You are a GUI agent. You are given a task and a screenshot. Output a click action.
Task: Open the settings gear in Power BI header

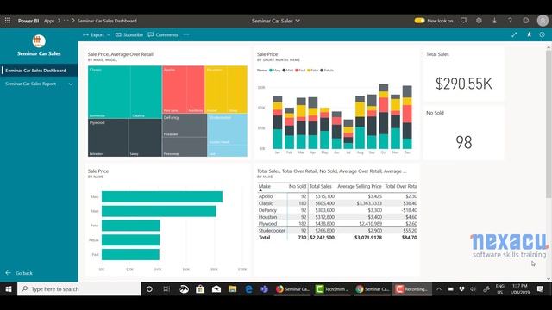pos(479,21)
